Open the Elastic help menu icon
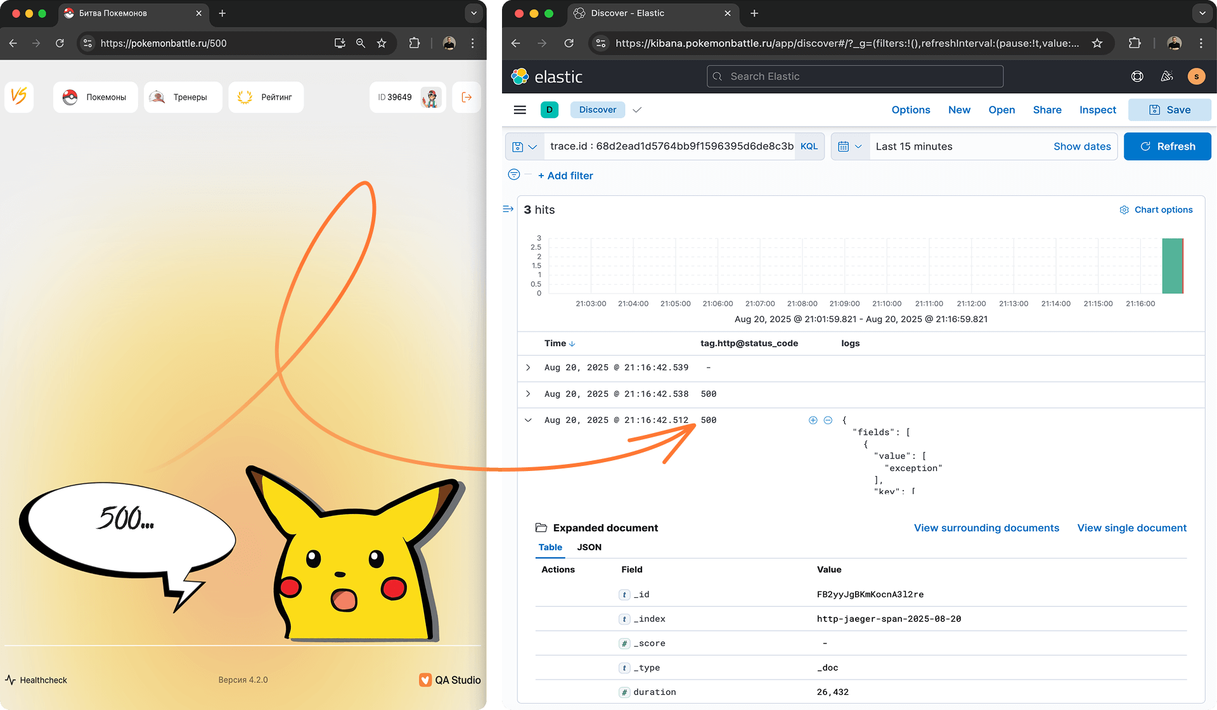The image size is (1217, 710). pos(1137,77)
